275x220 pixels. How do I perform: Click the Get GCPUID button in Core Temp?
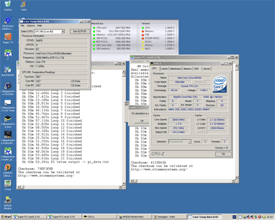(79, 31)
